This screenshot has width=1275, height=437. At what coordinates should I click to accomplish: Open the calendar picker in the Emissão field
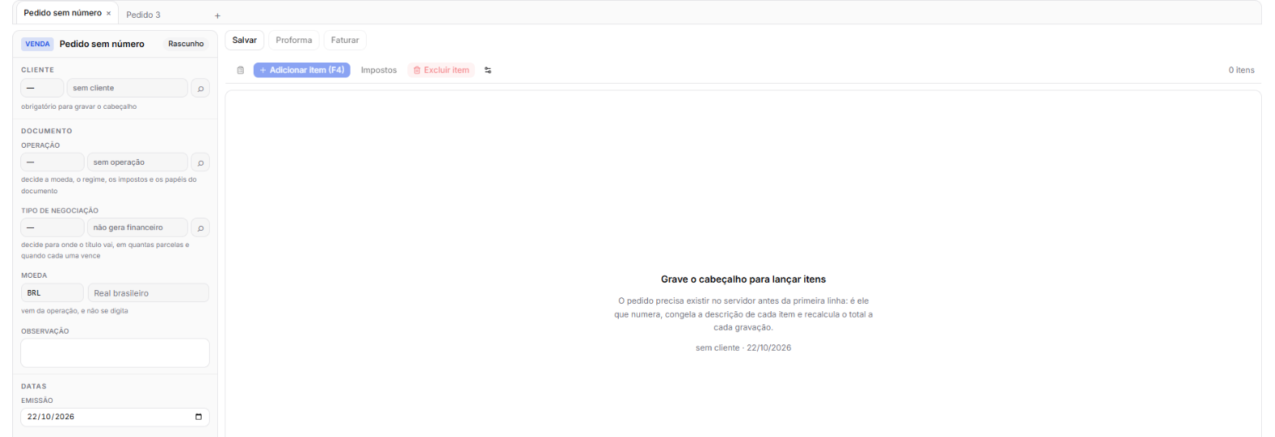[199, 417]
